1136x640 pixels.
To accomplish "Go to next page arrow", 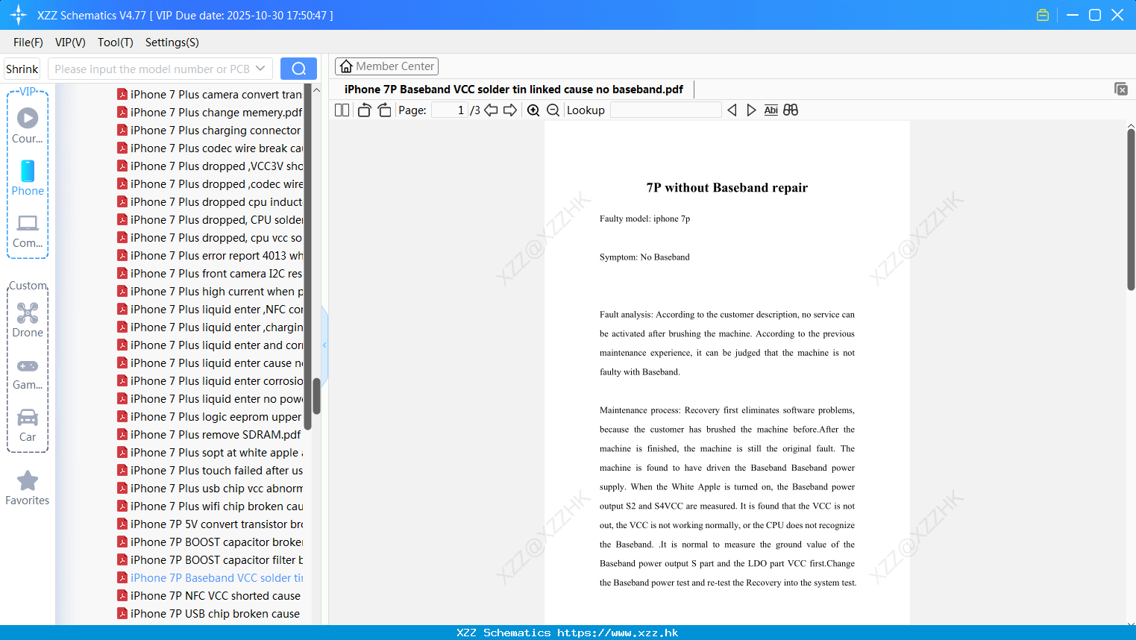I will [x=510, y=110].
